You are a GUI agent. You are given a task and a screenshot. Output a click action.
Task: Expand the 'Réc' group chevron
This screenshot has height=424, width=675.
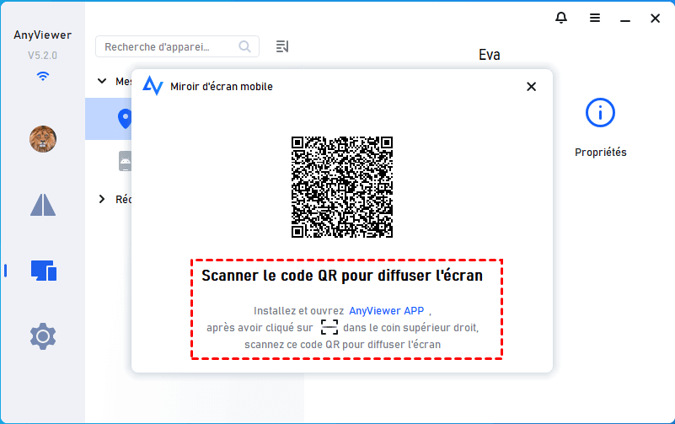(102, 199)
